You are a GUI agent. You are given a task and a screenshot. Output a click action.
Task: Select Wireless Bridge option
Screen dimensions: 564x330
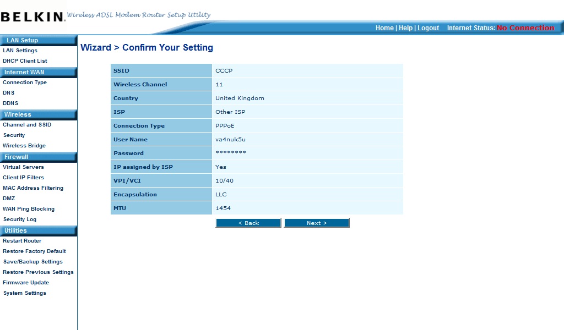pyautogui.click(x=24, y=146)
